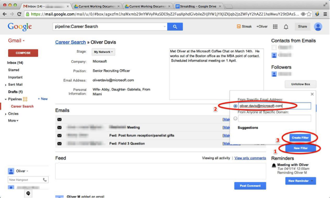This screenshot has height=198, width=330.
Task: Open Starred in the sidebar
Action: 14,70
